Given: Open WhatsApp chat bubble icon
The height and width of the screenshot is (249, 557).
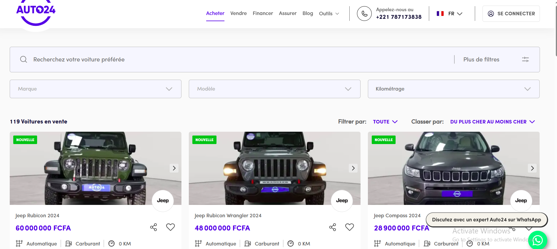Looking at the screenshot, I should [537, 240].
